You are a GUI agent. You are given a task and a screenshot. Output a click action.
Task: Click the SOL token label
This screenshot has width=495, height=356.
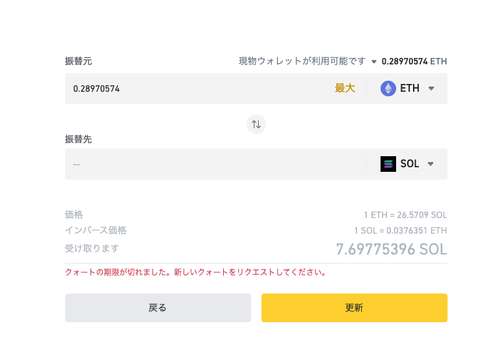tap(409, 163)
